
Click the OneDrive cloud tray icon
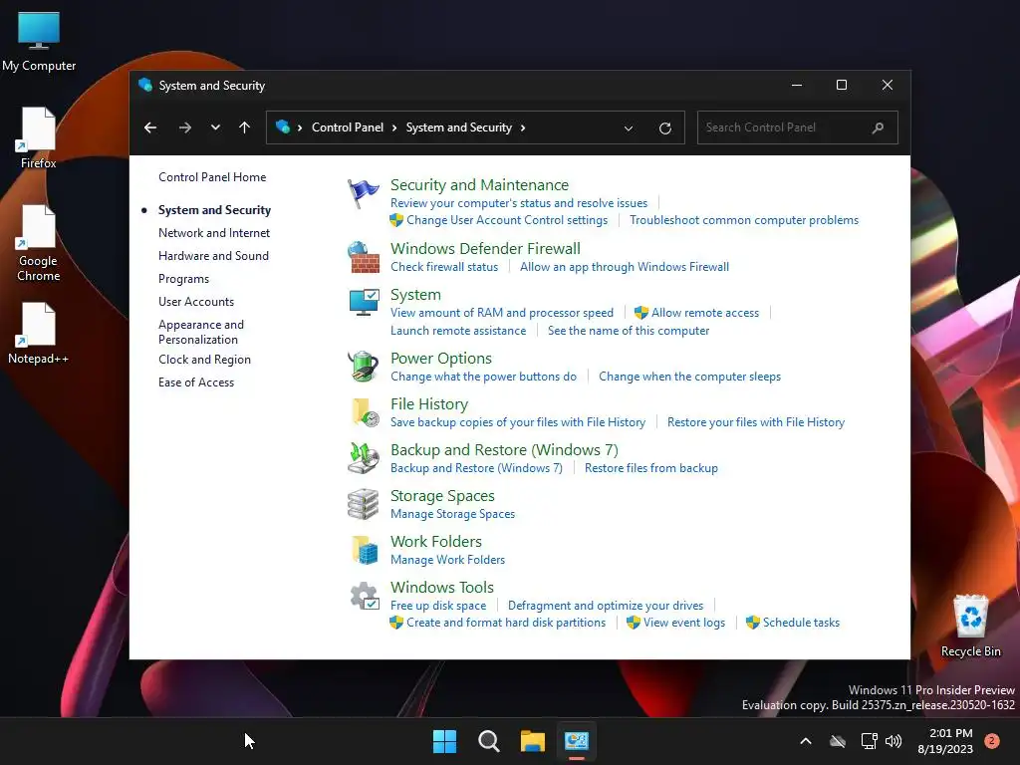(838, 741)
